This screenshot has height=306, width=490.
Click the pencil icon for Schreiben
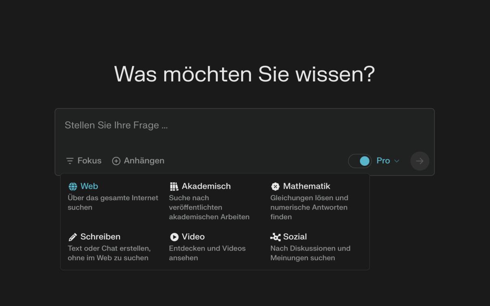click(73, 237)
